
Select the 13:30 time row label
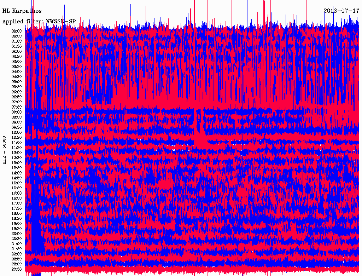(17, 168)
